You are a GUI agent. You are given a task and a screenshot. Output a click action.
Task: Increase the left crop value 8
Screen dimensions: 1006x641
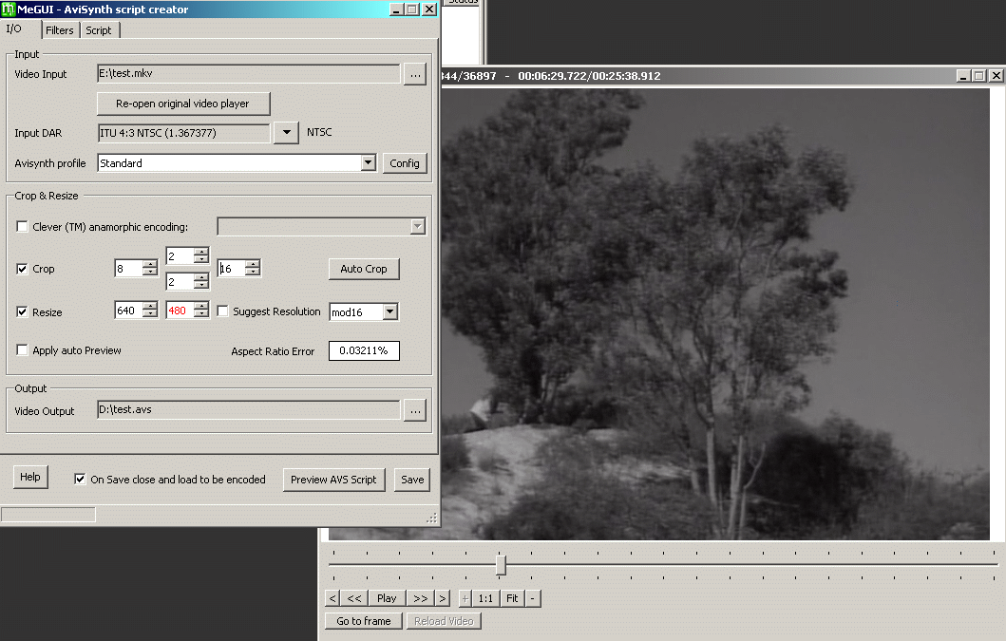[x=150, y=264]
